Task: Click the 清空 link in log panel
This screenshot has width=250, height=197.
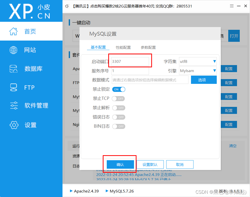Action: coord(232,146)
